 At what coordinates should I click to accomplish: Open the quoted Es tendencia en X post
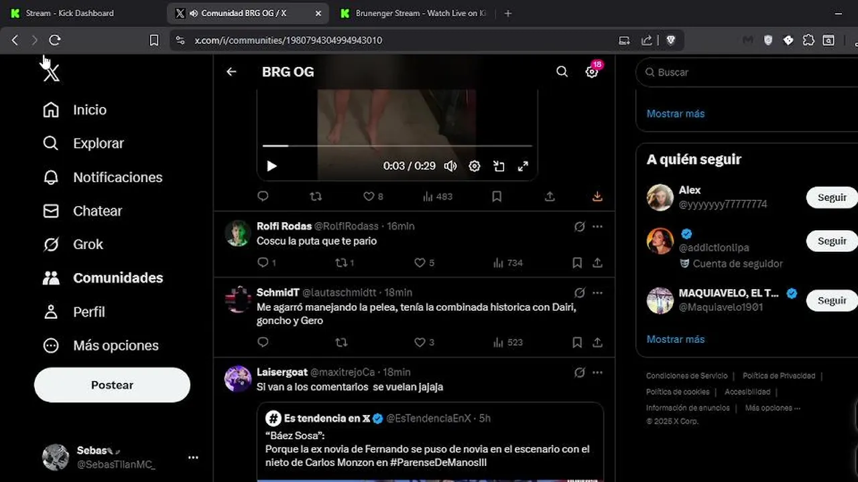(430, 442)
